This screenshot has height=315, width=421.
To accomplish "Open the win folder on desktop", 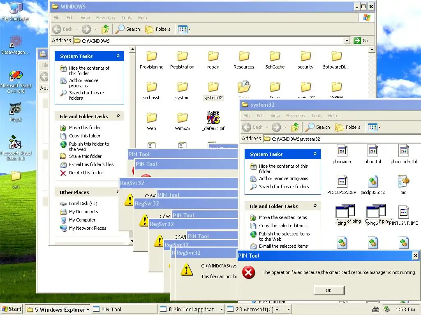I will [x=16, y=176].
